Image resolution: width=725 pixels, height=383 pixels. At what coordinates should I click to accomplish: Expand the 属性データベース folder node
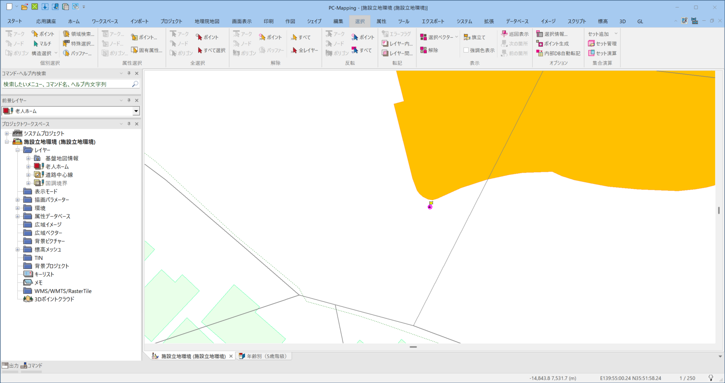click(x=17, y=216)
